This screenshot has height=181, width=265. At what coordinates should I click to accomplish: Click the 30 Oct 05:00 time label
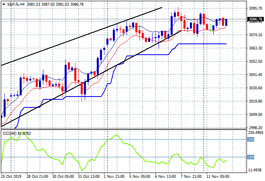[x=63, y=177]
